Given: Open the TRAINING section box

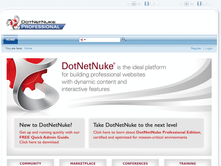Looking at the screenshot, I should 188,163.
